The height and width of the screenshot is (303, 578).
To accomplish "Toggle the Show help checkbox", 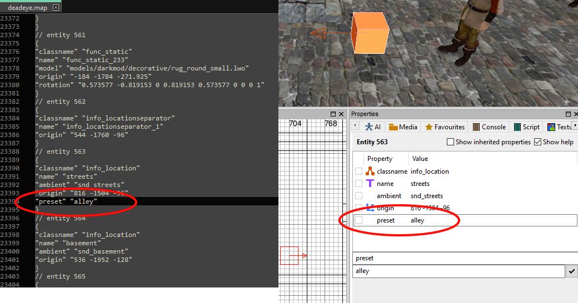I will 538,142.
